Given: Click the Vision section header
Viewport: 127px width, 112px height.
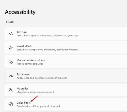Looking at the screenshot, I should click(10, 22).
